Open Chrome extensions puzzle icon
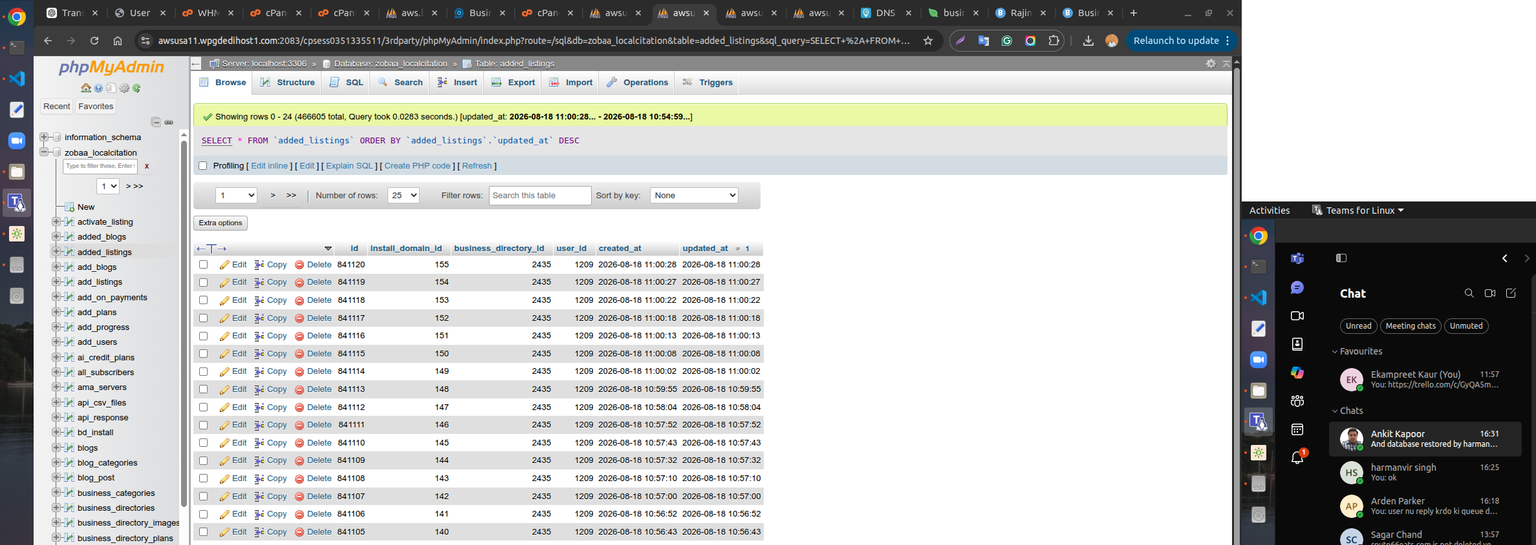The height and width of the screenshot is (545, 1536). (x=1054, y=41)
